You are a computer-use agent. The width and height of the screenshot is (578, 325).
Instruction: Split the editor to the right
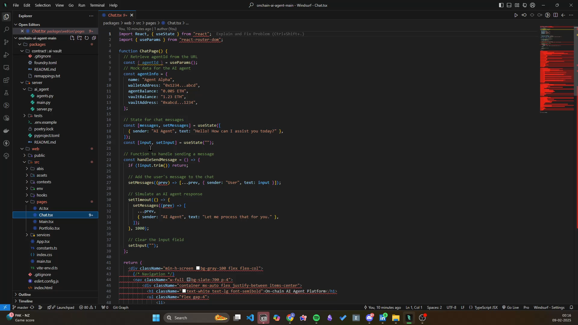point(556,15)
